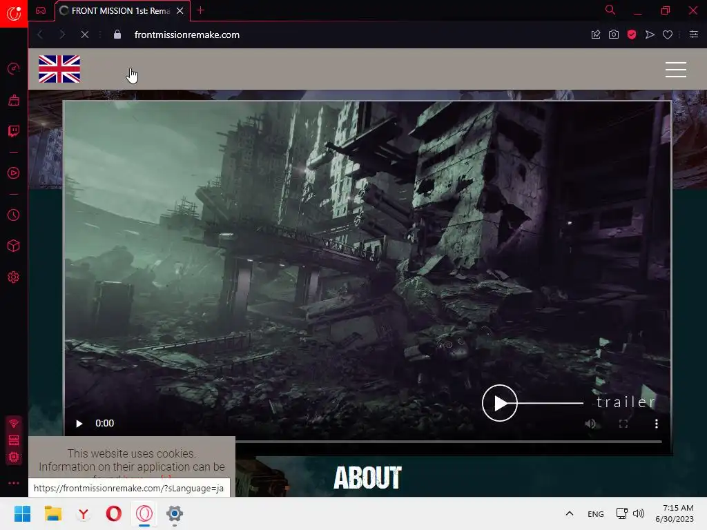
Task: Open network status tray icon
Action: [622, 513]
